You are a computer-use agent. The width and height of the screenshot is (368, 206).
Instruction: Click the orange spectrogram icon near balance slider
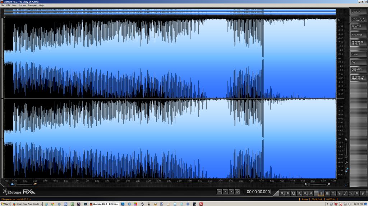pos(35,184)
